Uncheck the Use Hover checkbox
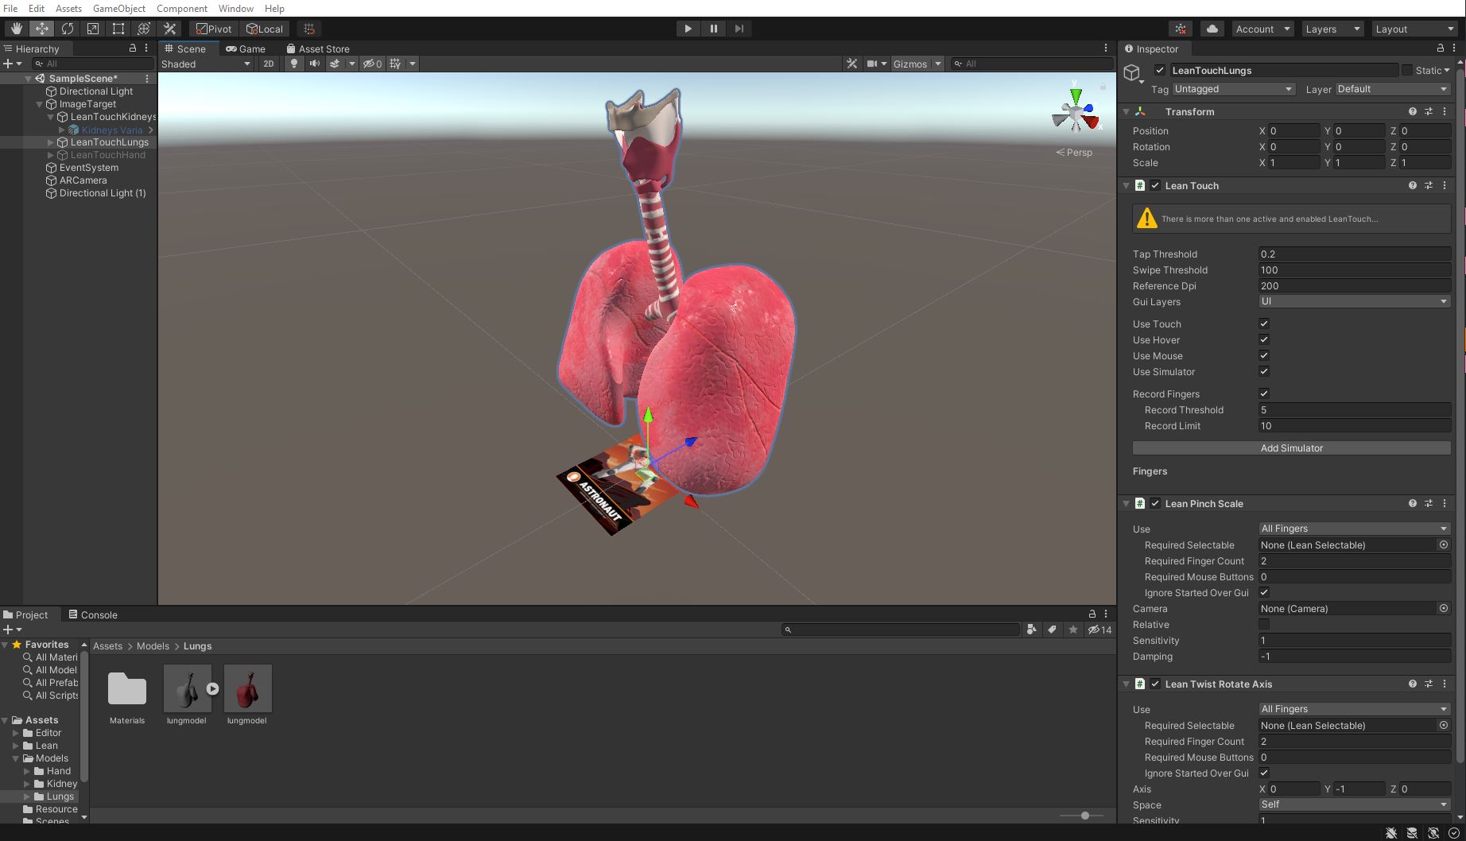 coord(1264,340)
